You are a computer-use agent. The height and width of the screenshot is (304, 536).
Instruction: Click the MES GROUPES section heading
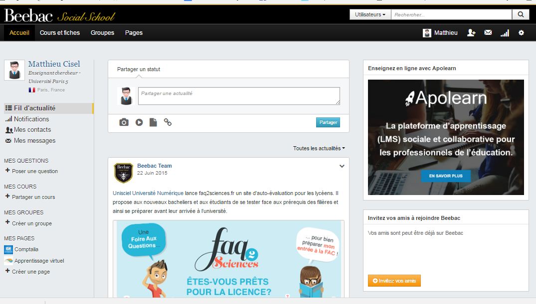click(23, 212)
